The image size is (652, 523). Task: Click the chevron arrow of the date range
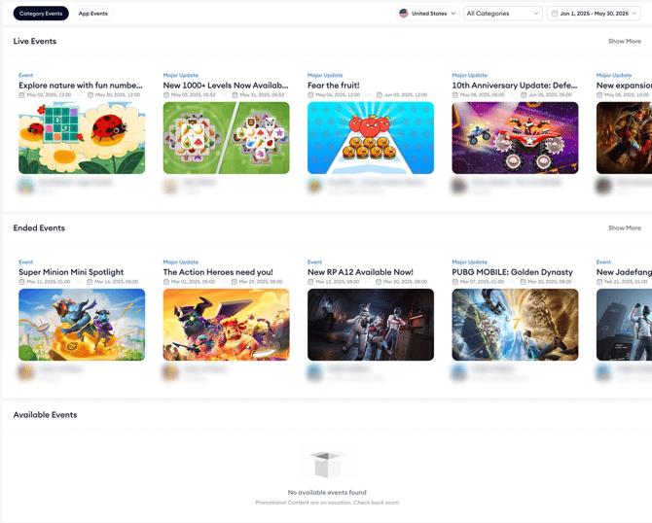point(634,14)
